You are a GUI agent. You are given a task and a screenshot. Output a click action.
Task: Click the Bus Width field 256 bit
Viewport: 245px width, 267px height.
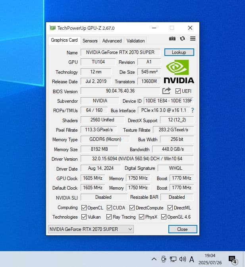(x=177, y=139)
